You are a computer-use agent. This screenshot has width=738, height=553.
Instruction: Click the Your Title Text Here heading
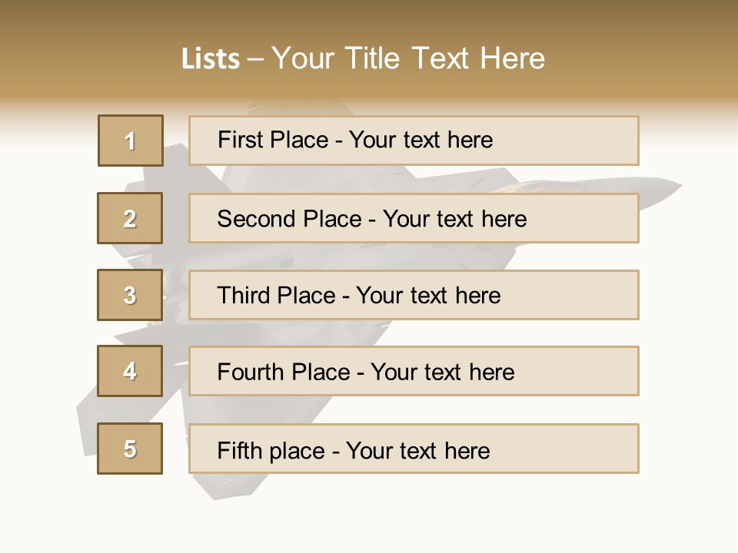[408, 58]
